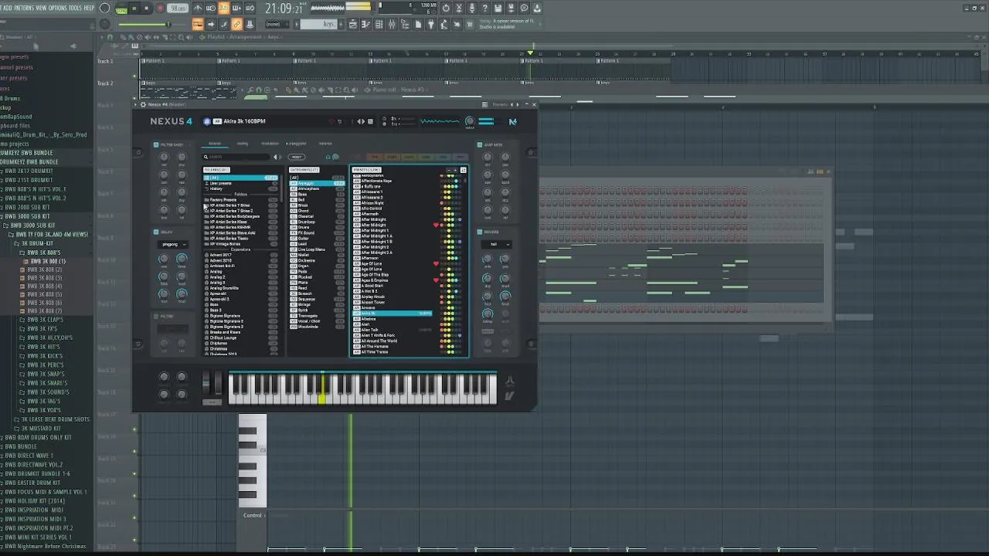
Task: Open the HELP menu
Action: (89, 8)
